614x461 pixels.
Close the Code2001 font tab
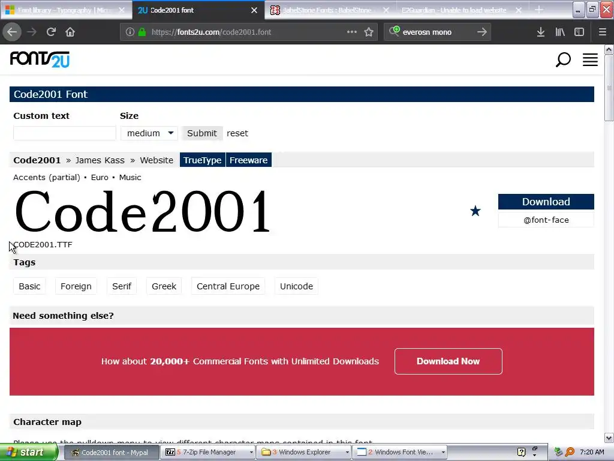(x=254, y=10)
